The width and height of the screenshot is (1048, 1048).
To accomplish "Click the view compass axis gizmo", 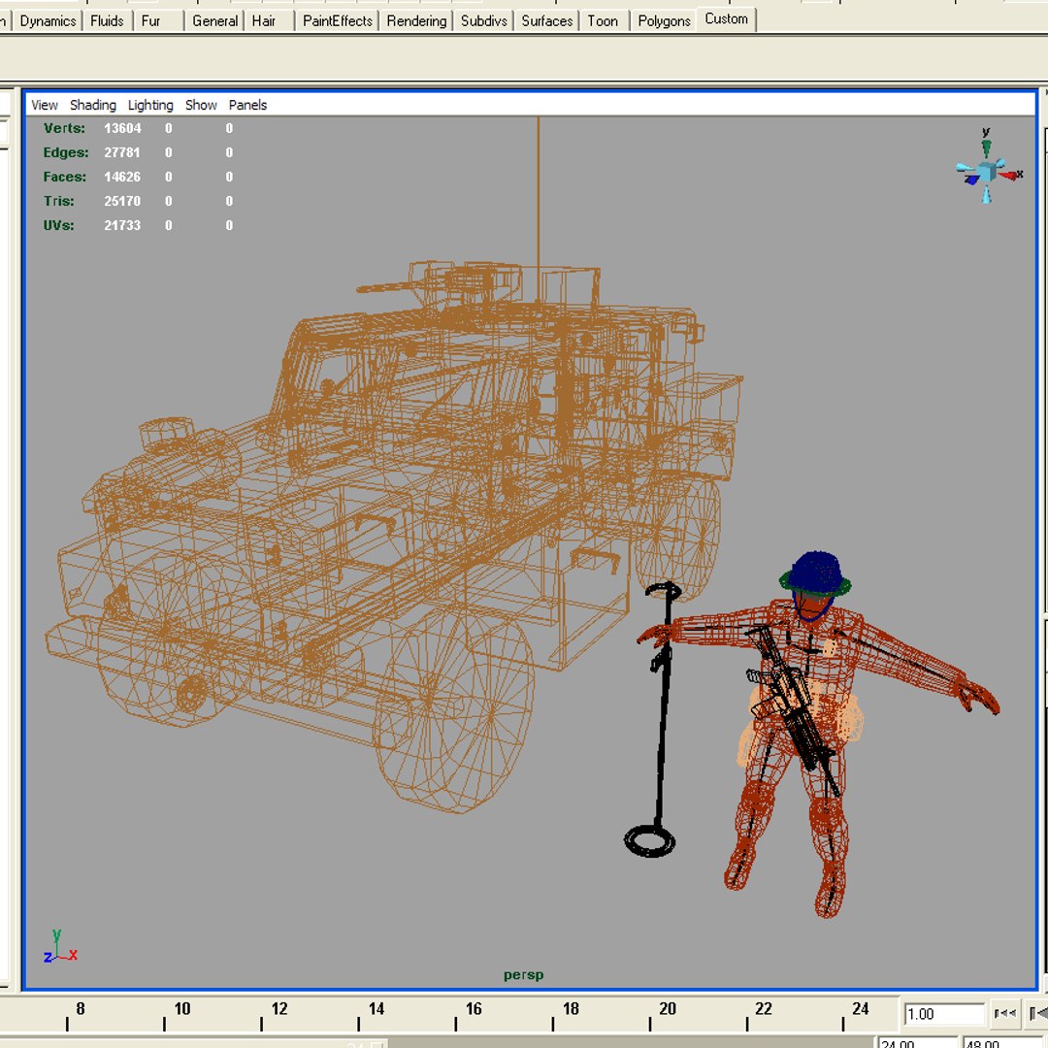I will 989,167.
